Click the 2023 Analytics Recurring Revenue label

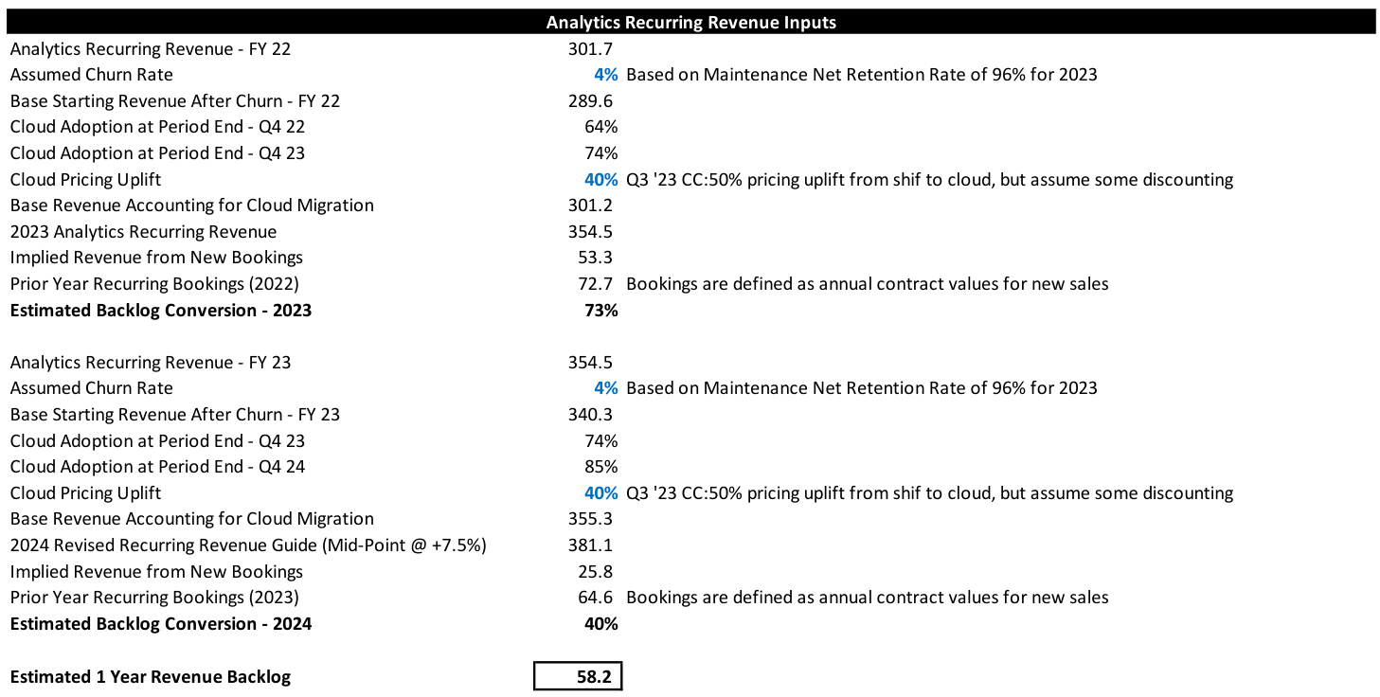pos(143,232)
